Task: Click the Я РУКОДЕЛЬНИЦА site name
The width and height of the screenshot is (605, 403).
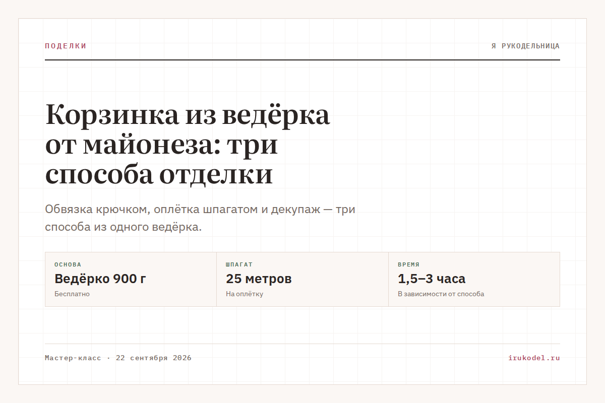Action: [525, 46]
